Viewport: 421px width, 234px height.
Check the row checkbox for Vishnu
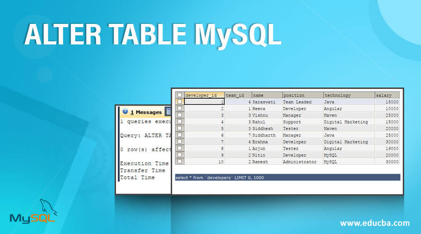click(x=180, y=115)
